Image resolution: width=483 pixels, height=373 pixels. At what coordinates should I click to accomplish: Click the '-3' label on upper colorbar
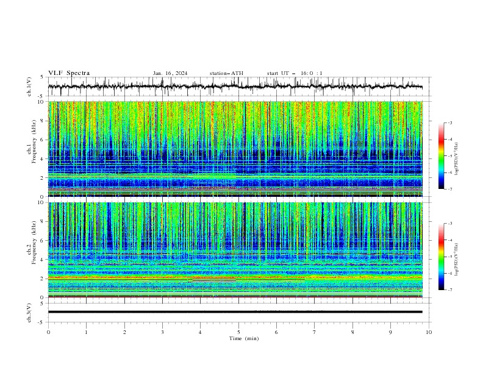pyautogui.click(x=449, y=123)
